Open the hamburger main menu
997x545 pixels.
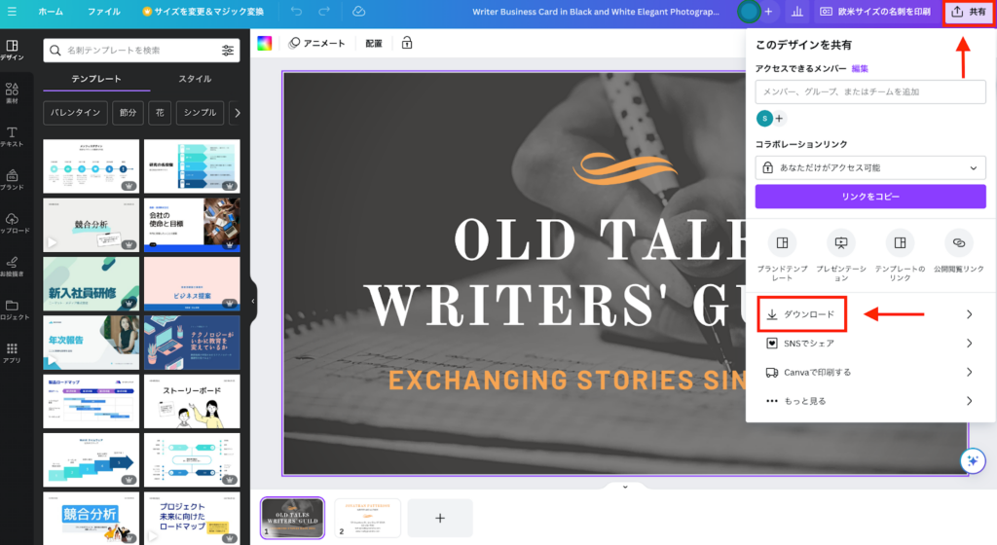click(13, 12)
